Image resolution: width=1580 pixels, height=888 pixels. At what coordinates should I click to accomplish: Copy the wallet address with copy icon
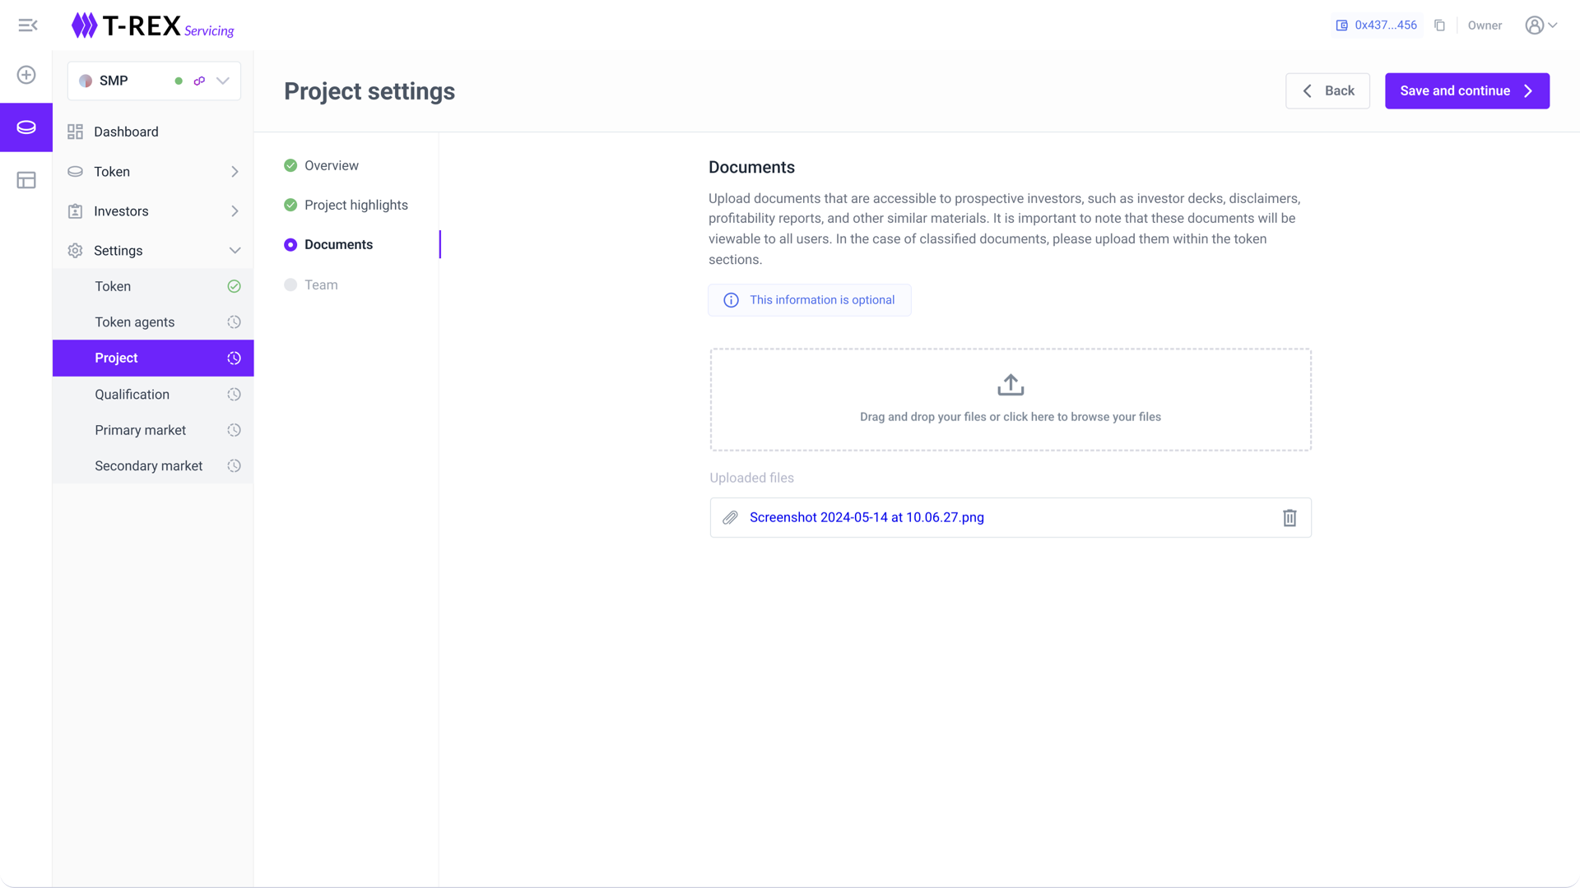[1439, 25]
